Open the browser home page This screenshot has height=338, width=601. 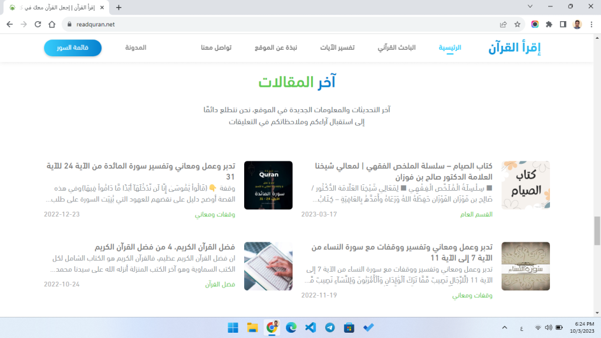(52, 24)
